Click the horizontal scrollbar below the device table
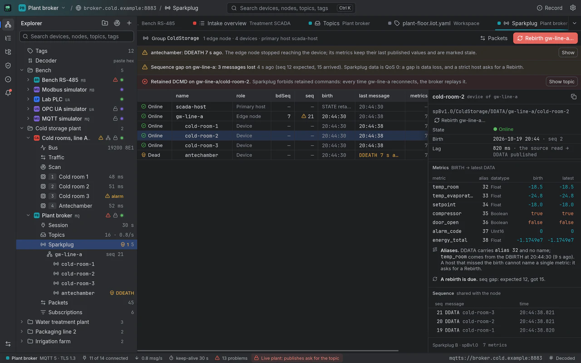Viewport: 581px width, 363px height. pos(268,351)
